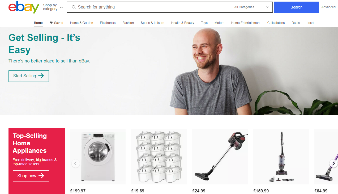Viewport: 338px width, 194px height.
Task: Open the Home & Garden menu item
Action: [x=82, y=23]
